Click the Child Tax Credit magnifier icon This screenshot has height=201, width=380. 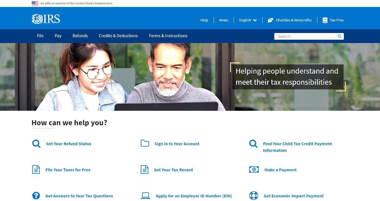click(x=253, y=144)
